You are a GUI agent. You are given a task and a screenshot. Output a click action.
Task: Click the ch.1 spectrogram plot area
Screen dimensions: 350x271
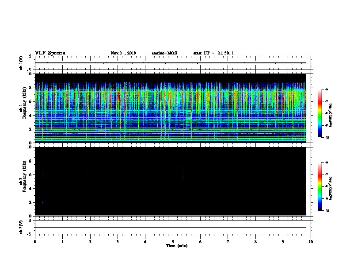(170, 108)
